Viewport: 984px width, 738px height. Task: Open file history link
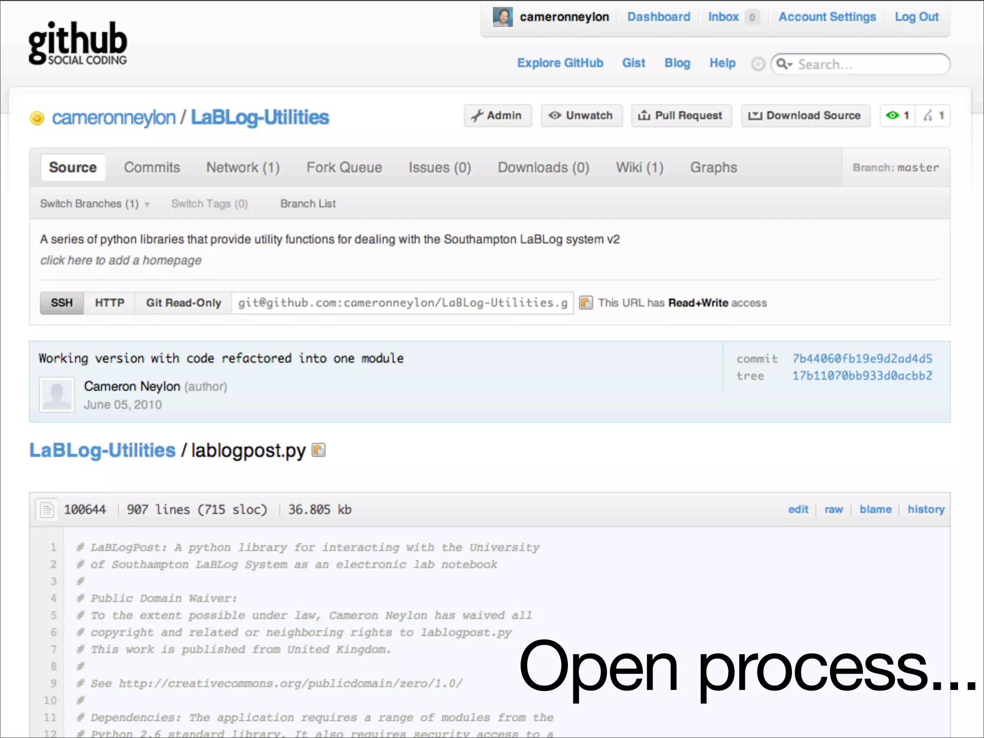pos(926,509)
